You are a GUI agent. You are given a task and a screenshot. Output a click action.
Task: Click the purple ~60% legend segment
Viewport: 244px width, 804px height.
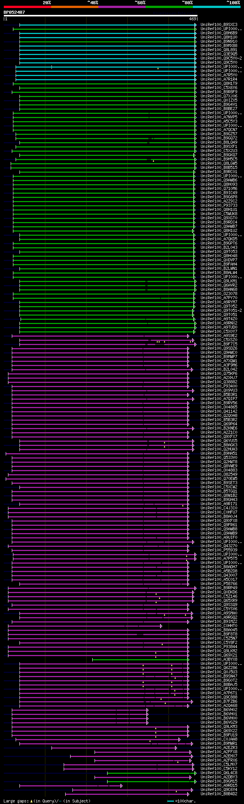122,7
